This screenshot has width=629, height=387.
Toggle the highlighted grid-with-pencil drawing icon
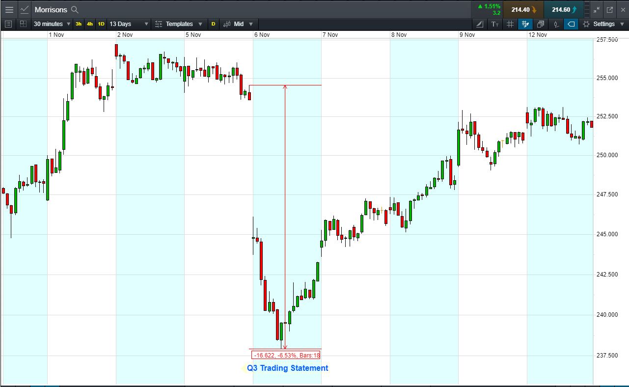[525, 24]
